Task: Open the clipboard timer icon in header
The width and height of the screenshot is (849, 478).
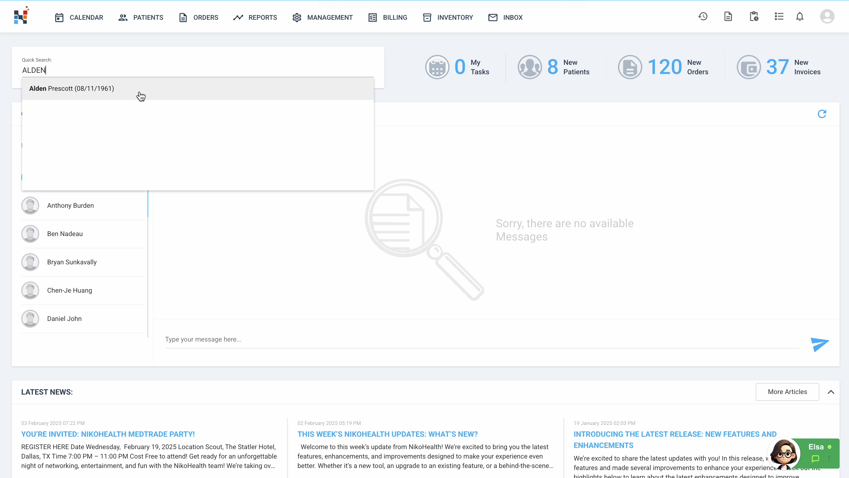Action: 754,17
